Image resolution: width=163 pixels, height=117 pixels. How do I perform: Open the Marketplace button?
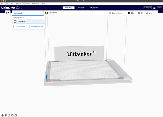pos(148,8)
